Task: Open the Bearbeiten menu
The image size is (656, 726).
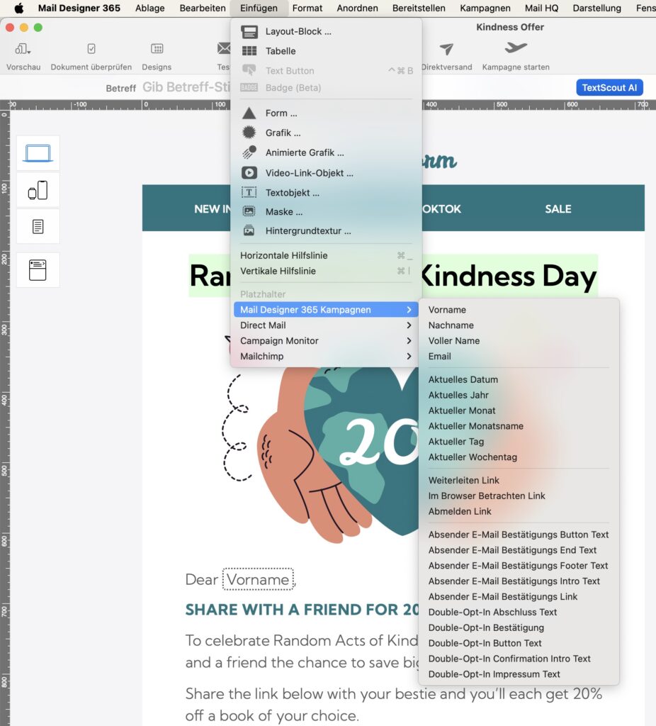Action: coord(203,8)
